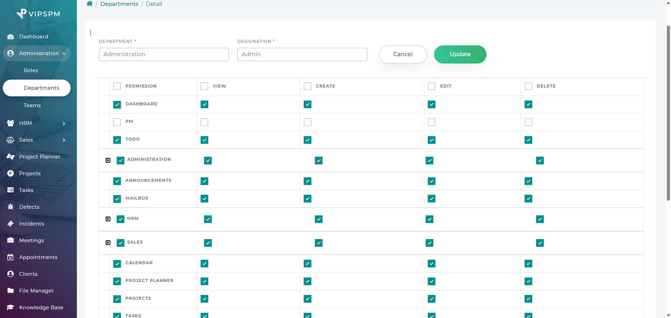Image resolution: width=671 pixels, height=318 pixels.
Task: Open the Roles submenu item
Action: pos(31,71)
